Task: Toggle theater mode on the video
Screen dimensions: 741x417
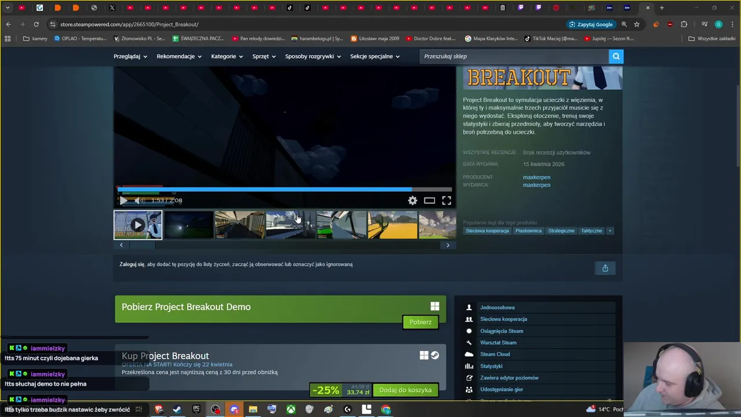Action: coord(430,200)
